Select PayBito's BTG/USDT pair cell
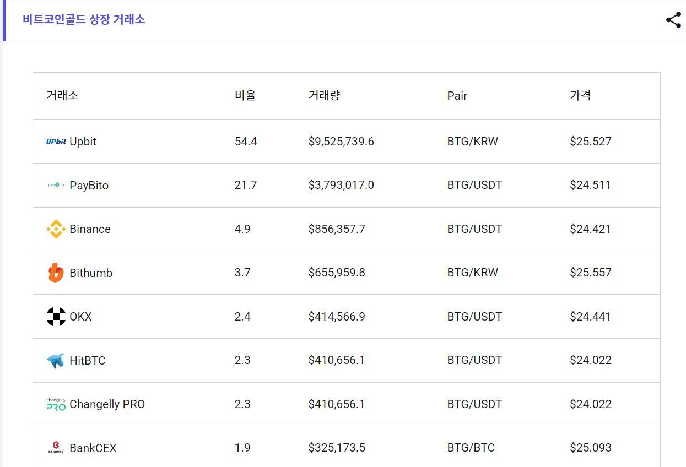The width and height of the screenshot is (686, 467). 474,185
